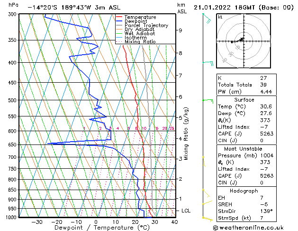Screen dimensions: 298x231
Task: Click the hodograph circle center
Action: [x=244, y=41]
